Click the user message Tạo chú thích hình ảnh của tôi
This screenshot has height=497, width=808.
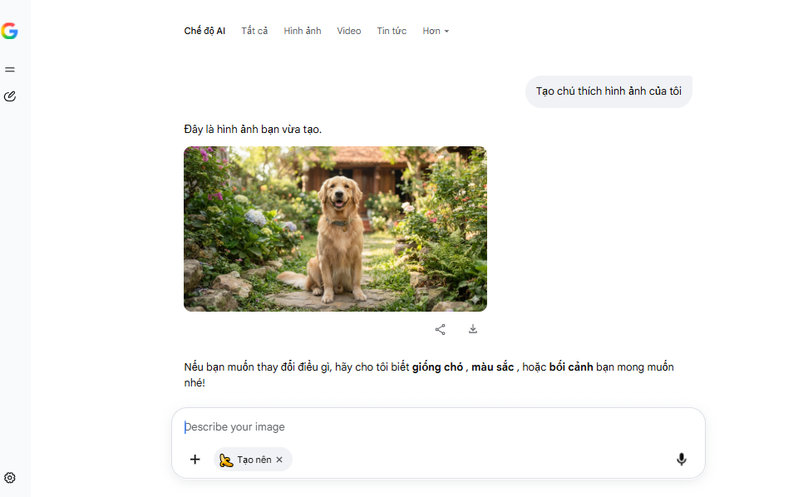click(x=608, y=91)
